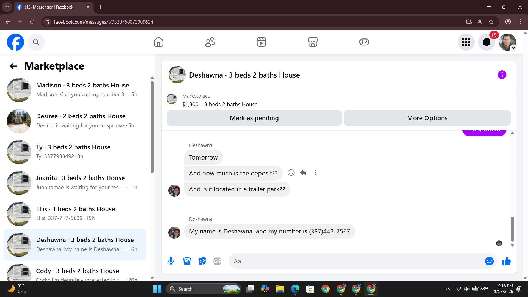Open the Facebook apps grid menu

(x=466, y=42)
